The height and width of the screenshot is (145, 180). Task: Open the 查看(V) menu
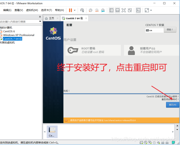tap(19, 10)
